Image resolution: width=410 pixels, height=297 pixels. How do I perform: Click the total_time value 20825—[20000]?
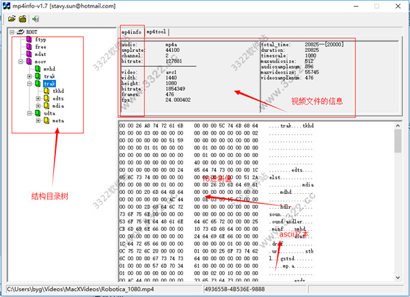point(324,44)
